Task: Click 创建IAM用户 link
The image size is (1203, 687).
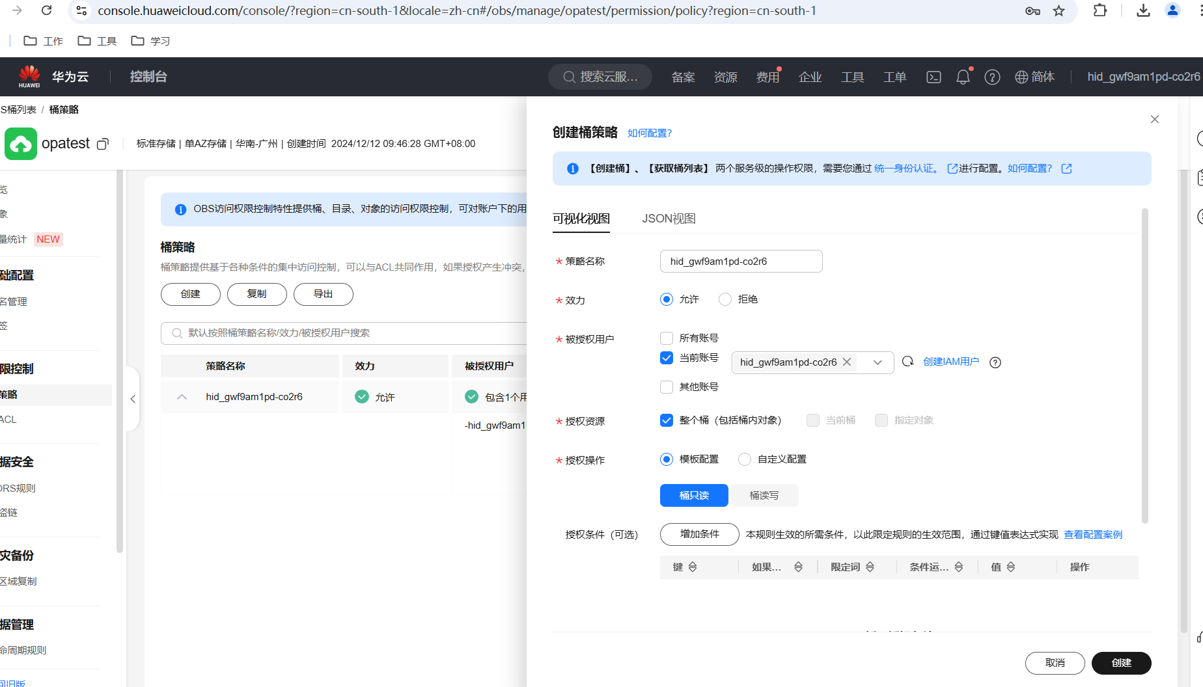Action: pyautogui.click(x=951, y=362)
